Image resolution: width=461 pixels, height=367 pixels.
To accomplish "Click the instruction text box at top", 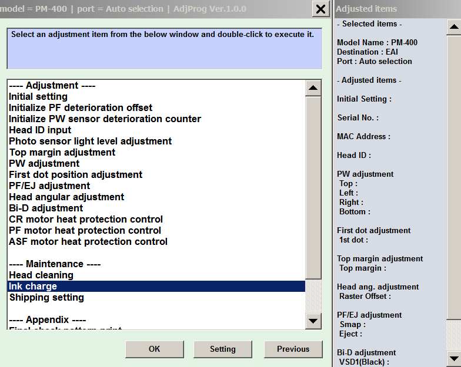I will [165, 49].
